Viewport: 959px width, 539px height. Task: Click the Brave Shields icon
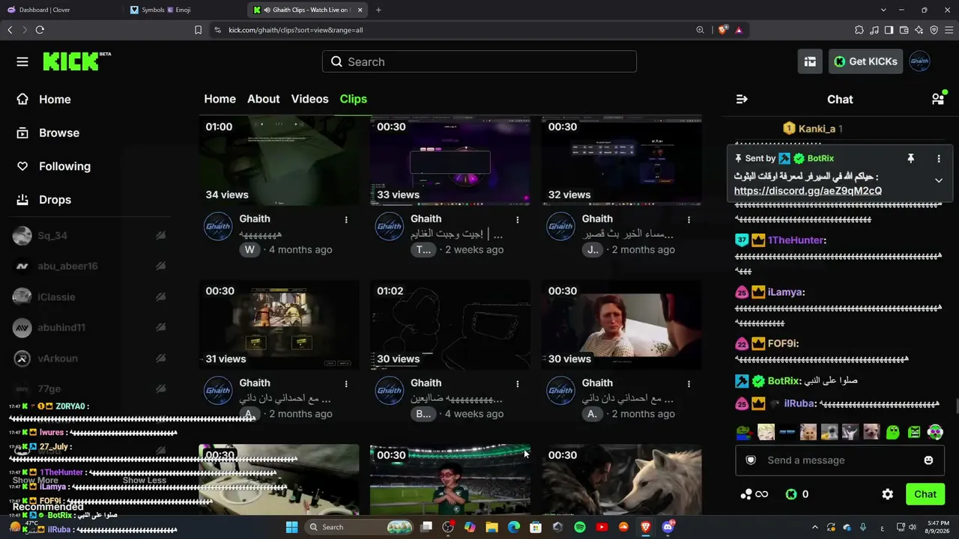(x=722, y=30)
